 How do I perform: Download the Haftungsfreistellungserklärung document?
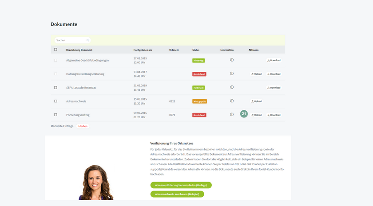[274, 74]
